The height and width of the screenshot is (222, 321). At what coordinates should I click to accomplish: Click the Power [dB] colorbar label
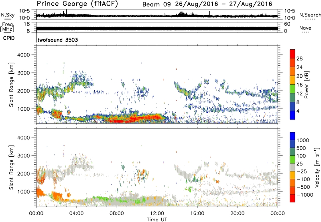[306, 85]
